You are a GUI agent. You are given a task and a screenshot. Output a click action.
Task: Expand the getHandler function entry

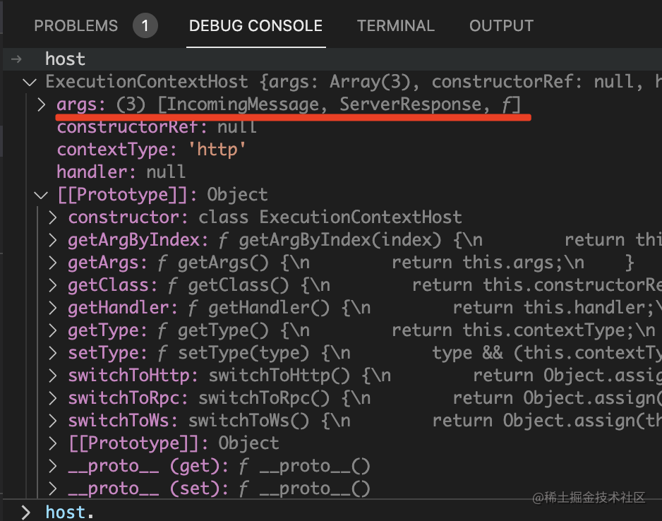[x=53, y=308]
